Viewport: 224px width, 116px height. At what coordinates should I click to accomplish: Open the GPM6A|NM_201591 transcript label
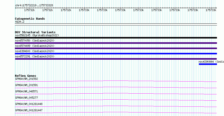[26, 85]
